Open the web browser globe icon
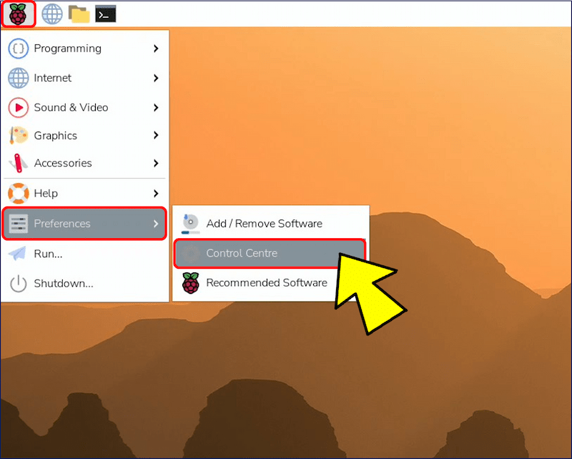The width and height of the screenshot is (572, 459). click(51, 14)
